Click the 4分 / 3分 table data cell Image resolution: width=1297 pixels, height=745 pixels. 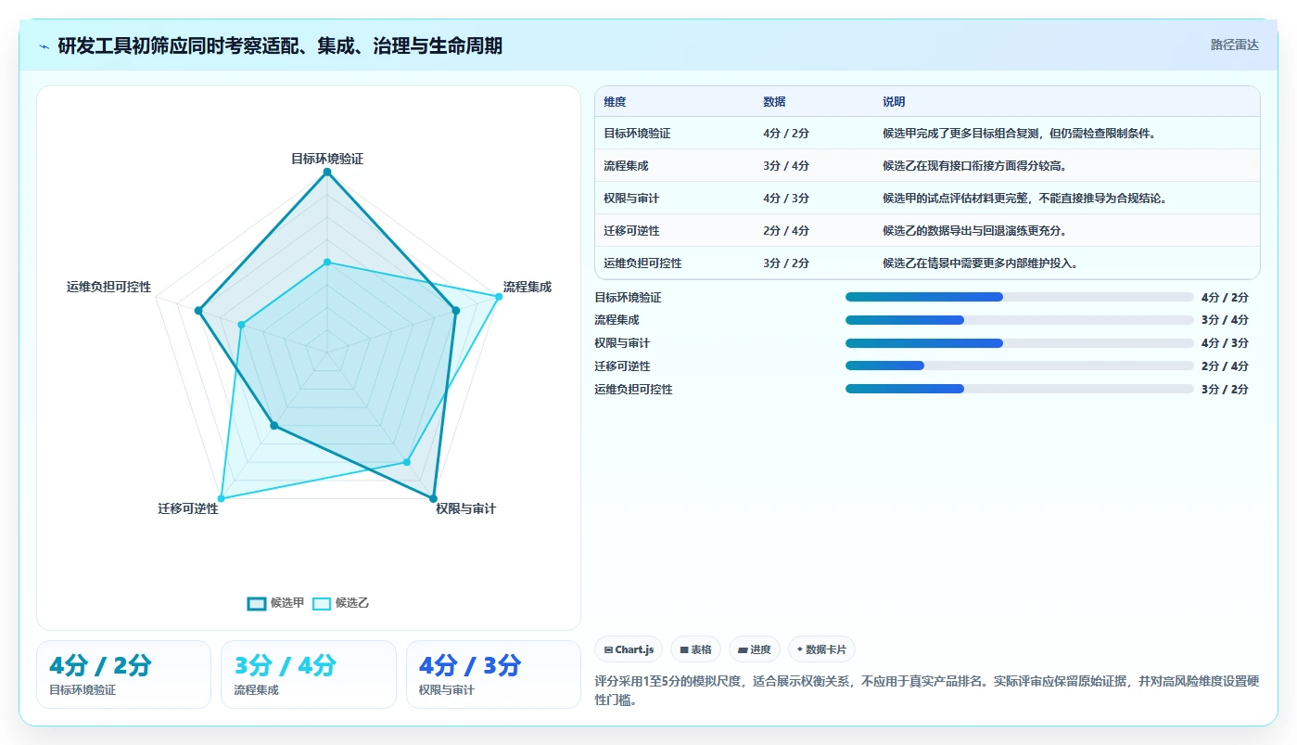click(x=786, y=199)
